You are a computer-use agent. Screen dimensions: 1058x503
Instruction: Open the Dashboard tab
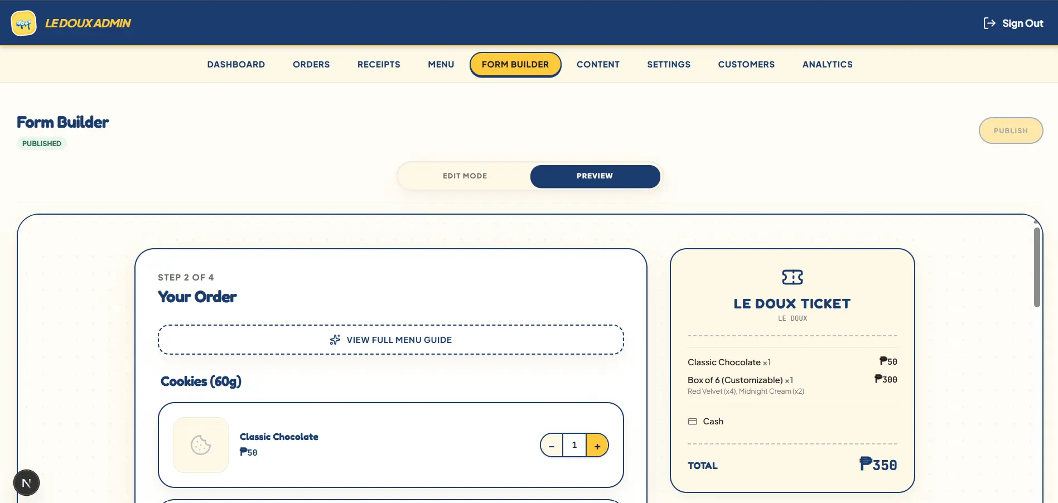(236, 65)
